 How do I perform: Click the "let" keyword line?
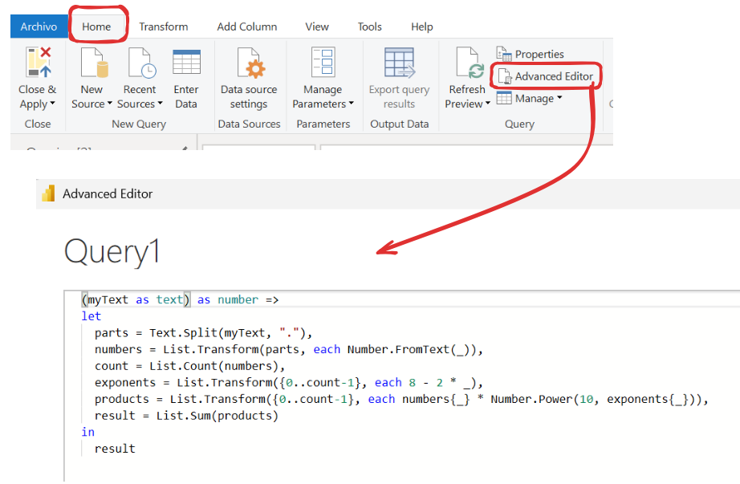point(91,316)
